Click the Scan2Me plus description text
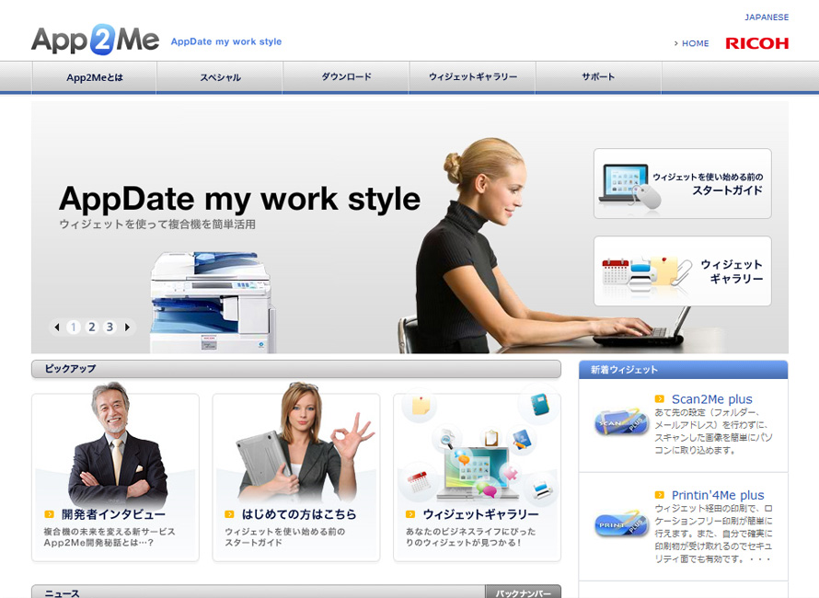 click(x=713, y=431)
